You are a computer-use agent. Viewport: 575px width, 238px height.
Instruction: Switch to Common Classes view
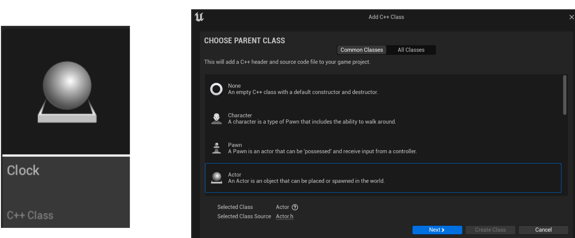[362, 50]
